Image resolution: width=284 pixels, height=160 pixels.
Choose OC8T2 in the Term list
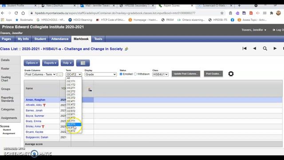click(x=74, y=131)
